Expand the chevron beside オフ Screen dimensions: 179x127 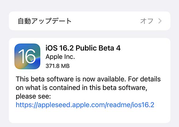(x=160, y=21)
